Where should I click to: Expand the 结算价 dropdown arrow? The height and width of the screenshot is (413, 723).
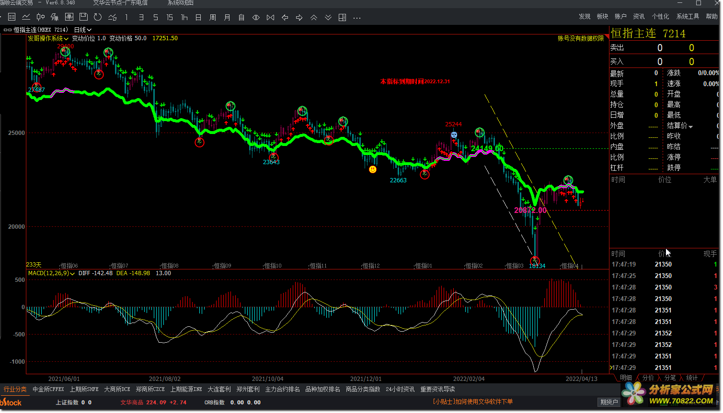click(690, 126)
